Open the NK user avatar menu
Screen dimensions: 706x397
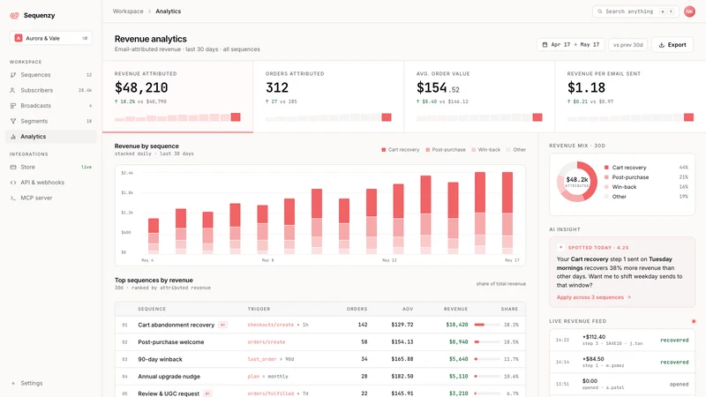pyautogui.click(x=689, y=11)
